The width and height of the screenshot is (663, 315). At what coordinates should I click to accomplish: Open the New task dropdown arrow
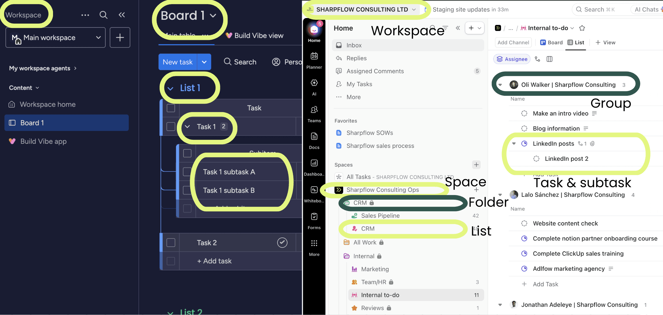(x=204, y=62)
